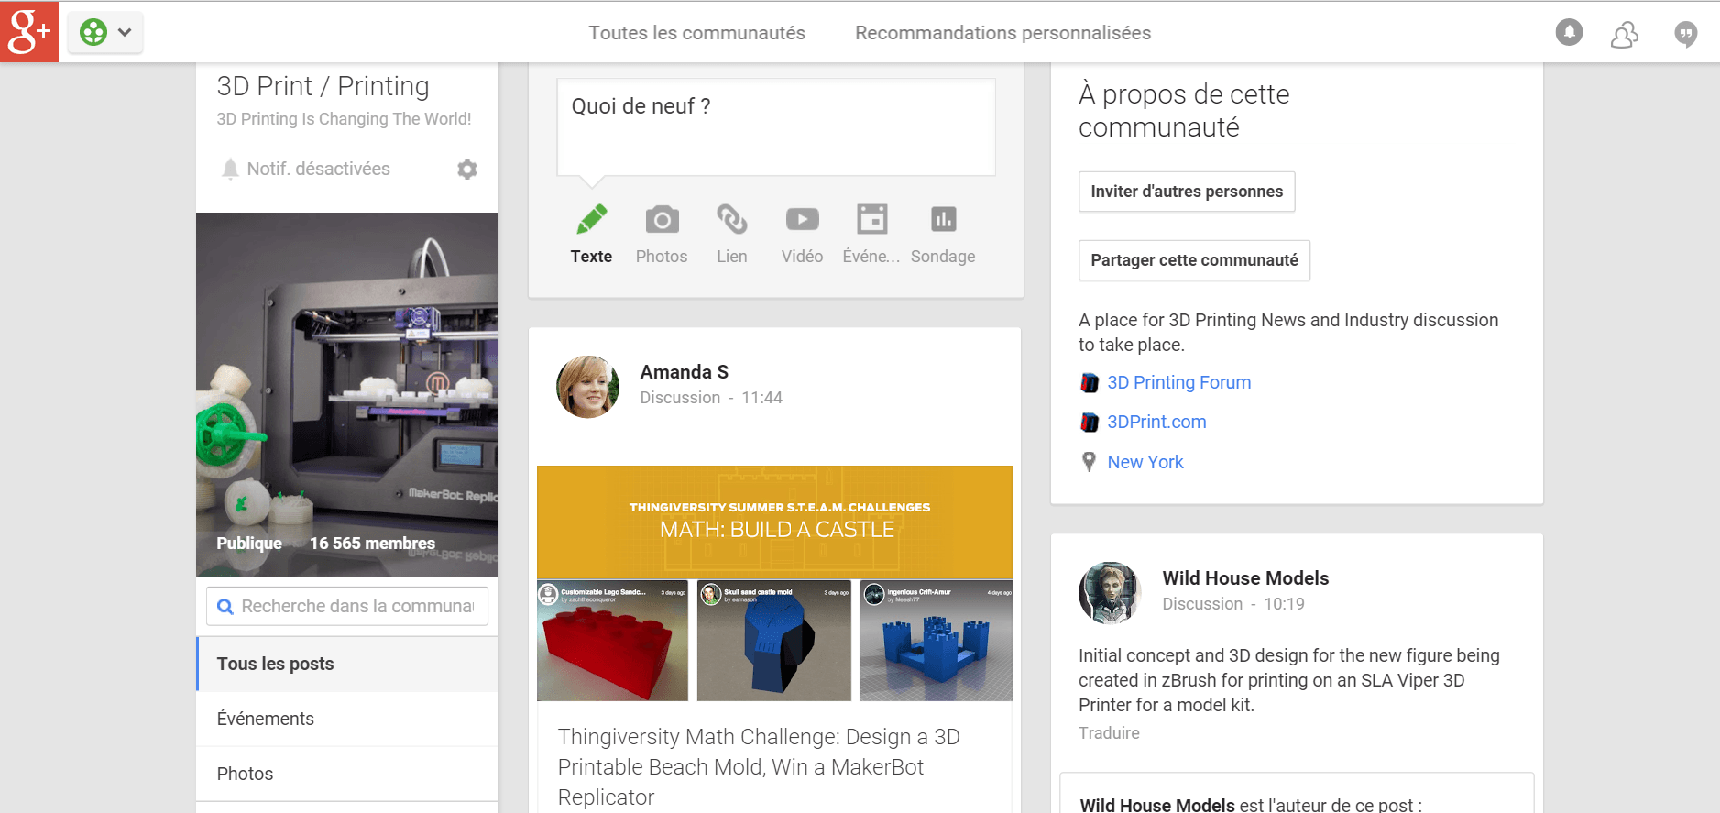Select the Vidéo play icon
This screenshot has height=813, width=1720.
(802, 219)
